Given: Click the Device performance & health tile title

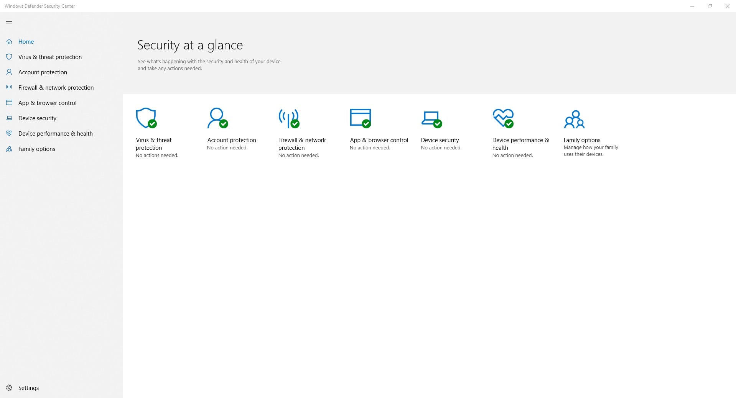Looking at the screenshot, I should click(521, 144).
